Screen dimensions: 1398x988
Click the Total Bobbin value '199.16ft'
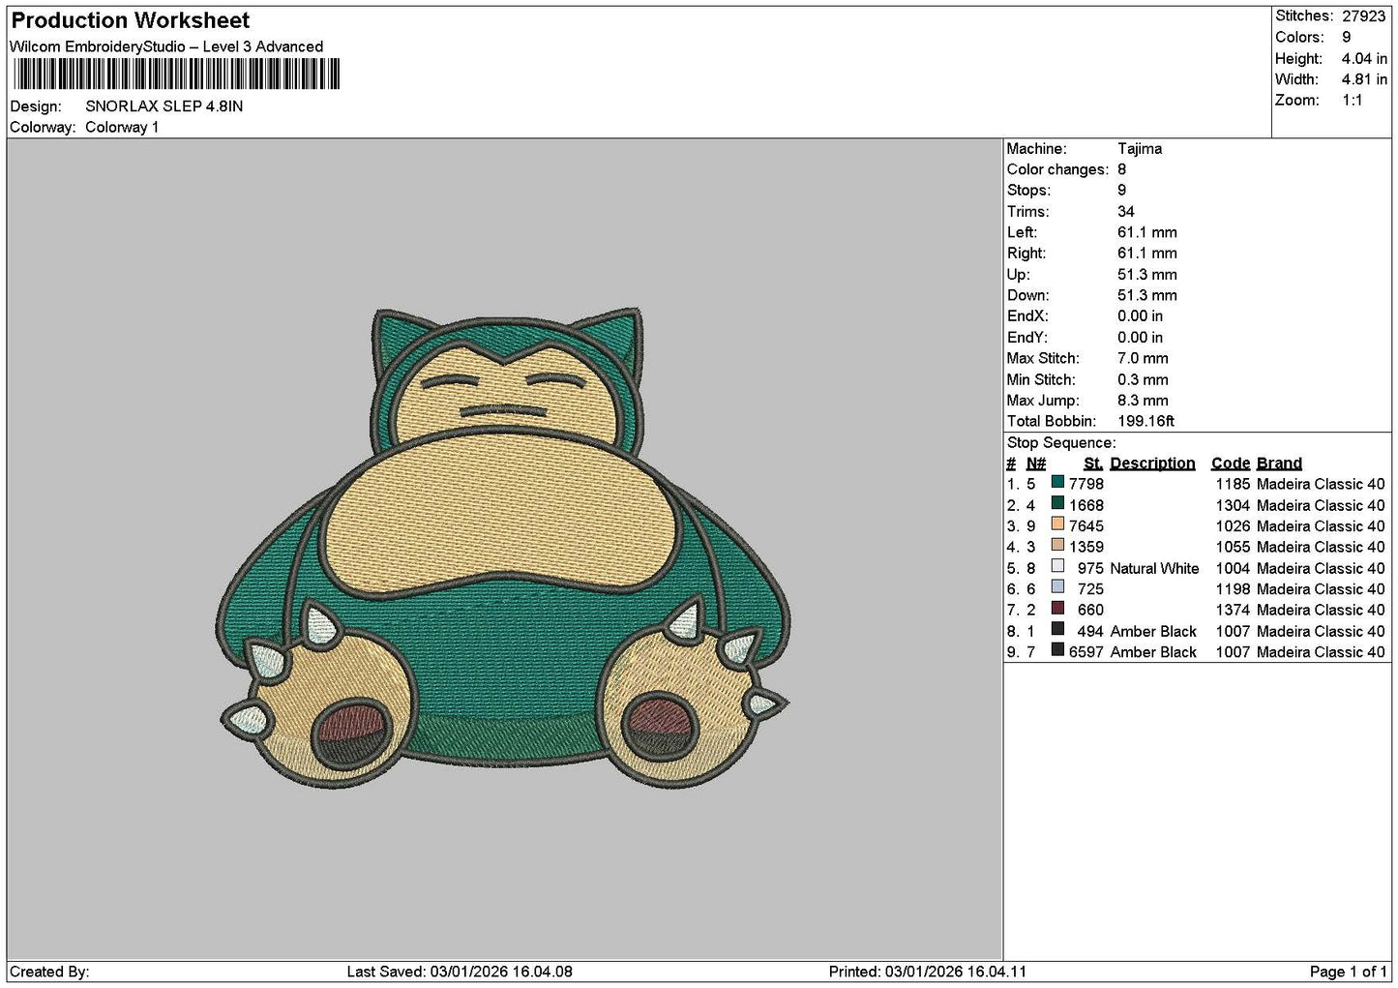[1145, 421]
